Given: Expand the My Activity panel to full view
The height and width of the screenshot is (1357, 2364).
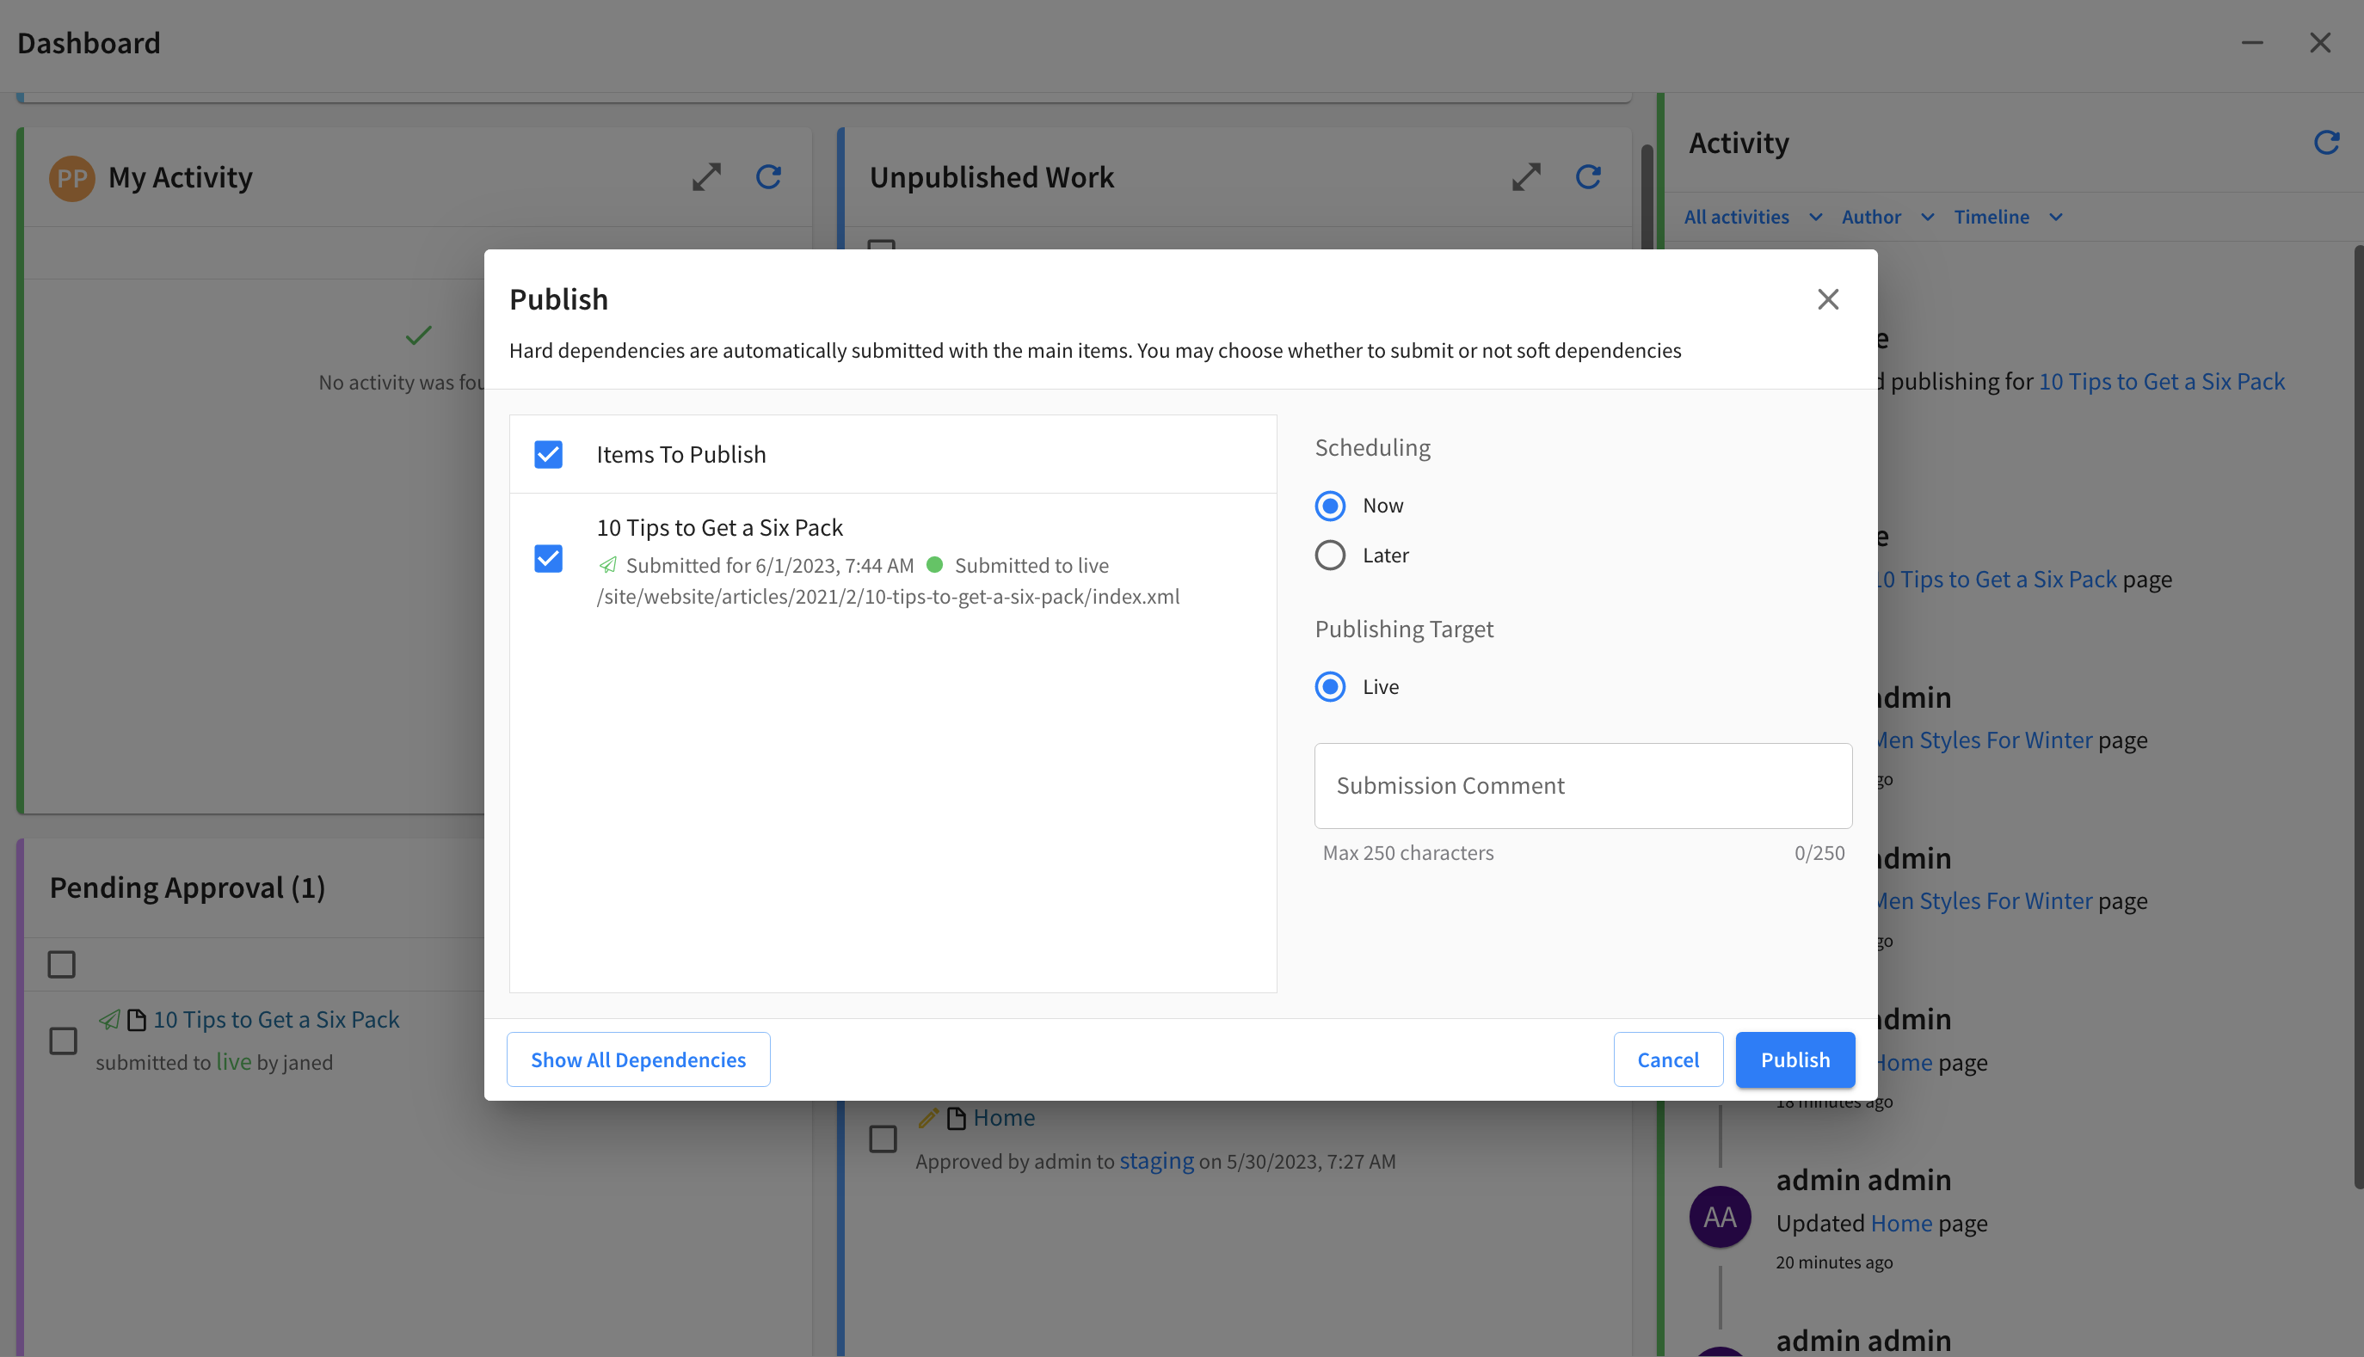Looking at the screenshot, I should (706, 177).
